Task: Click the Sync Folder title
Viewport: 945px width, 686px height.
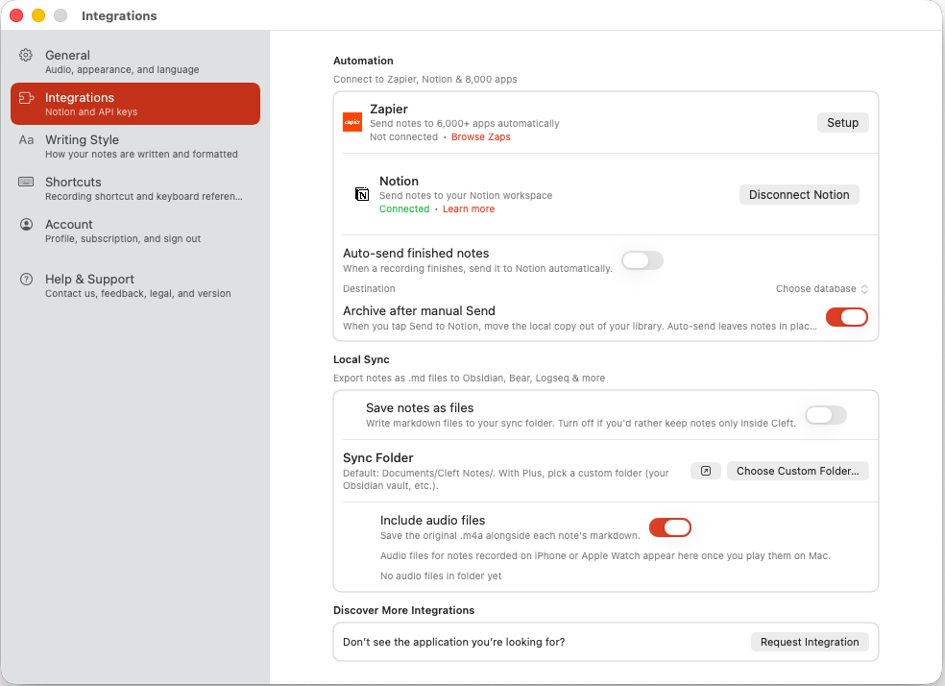Action: coord(377,457)
